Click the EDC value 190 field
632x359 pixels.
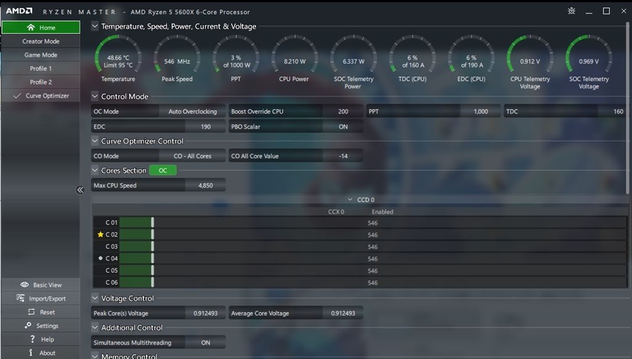206,126
